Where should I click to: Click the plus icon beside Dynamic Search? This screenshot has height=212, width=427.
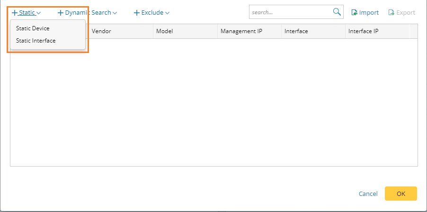60,13
